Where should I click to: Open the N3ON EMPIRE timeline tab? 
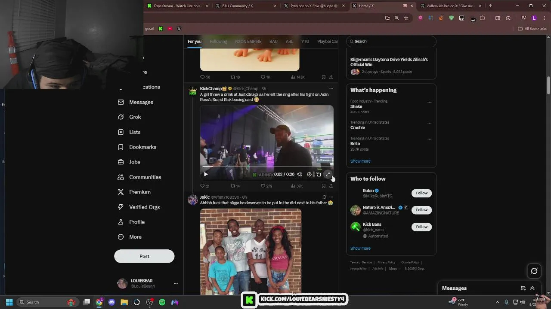[x=248, y=41]
